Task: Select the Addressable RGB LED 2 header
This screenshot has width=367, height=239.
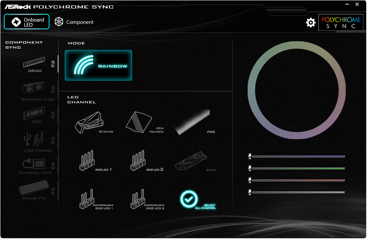Action: point(147,199)
